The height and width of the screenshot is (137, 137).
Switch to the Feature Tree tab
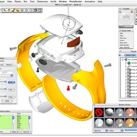click(130, 55)
